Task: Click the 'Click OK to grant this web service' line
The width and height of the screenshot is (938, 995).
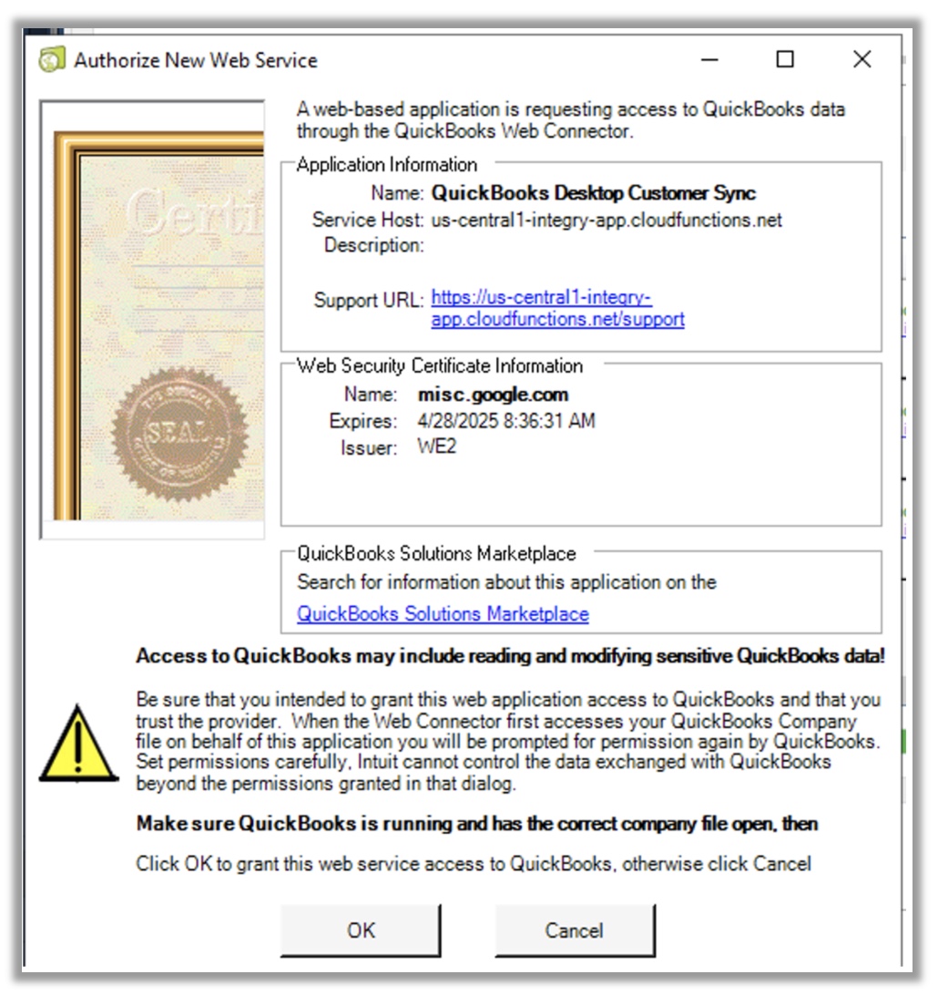Action: point(474,865)
